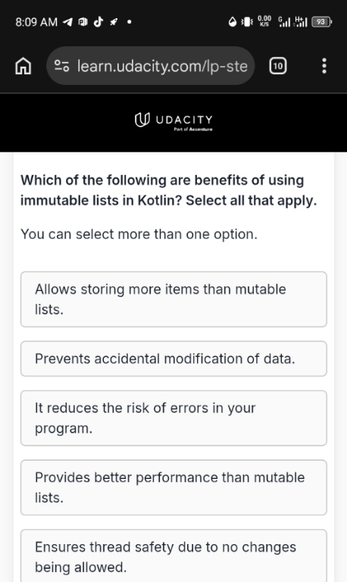Tap the 8:09 AM clock in status bar
Image resolution: width=347 pixels, height=582 pixels.
pos(36,22)
